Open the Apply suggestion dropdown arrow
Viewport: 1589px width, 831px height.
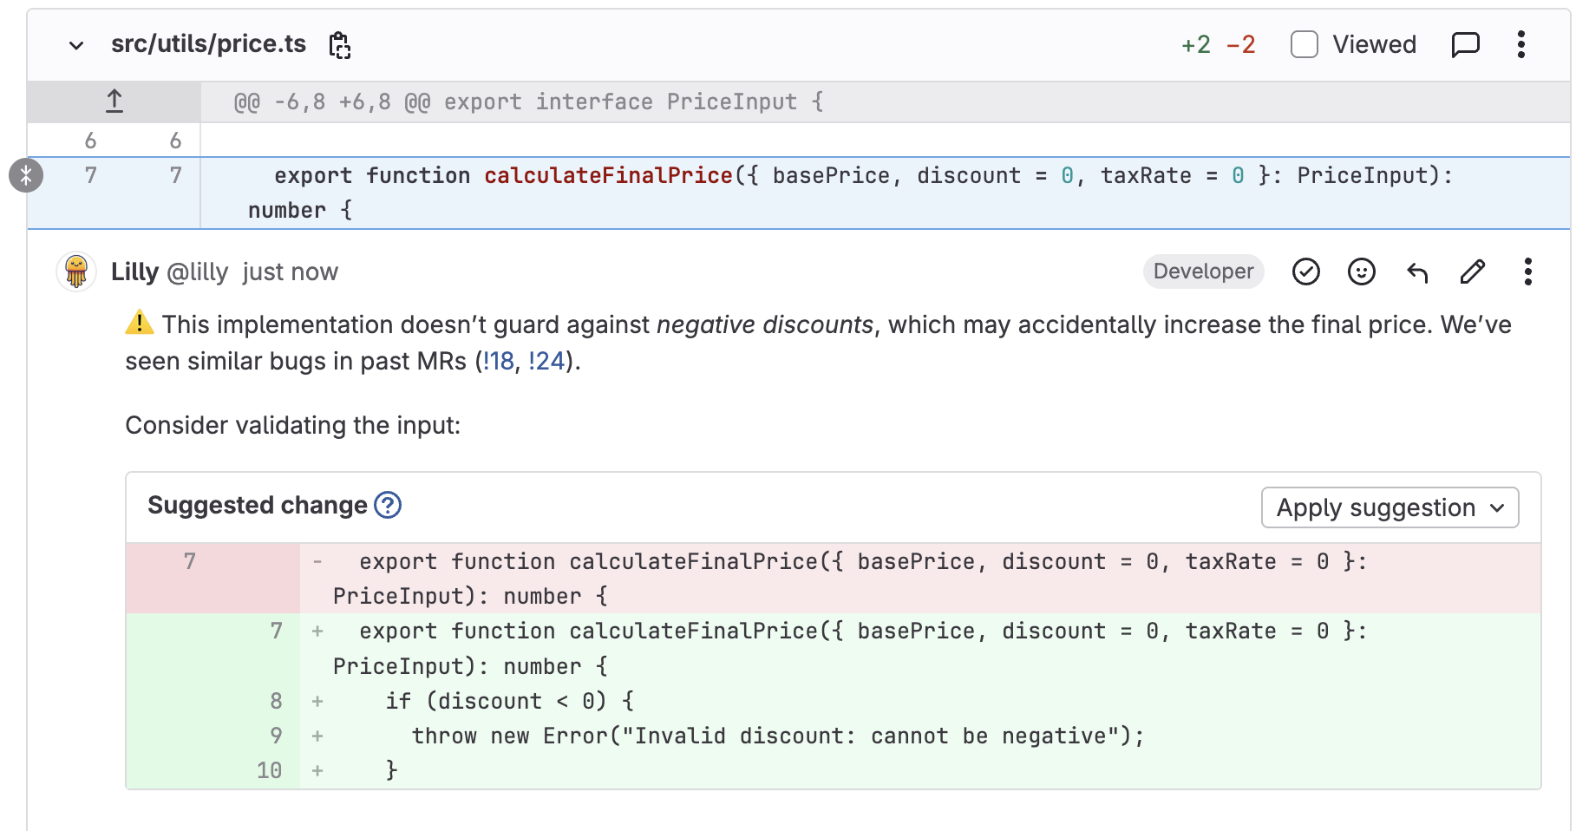(x=1496, y=507)
